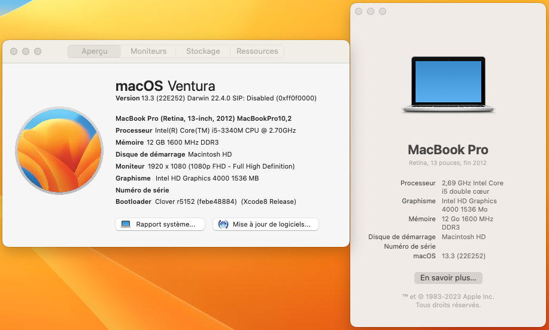
Task: Open the Ressources tab
Action: [257, 51]
